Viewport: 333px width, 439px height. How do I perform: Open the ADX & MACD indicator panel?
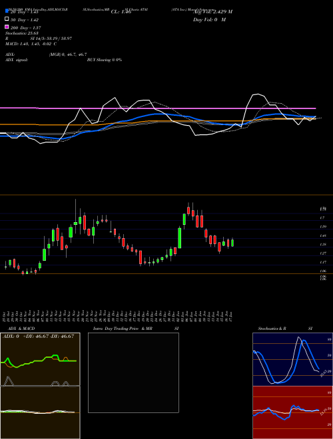click(x=40, y=386)
